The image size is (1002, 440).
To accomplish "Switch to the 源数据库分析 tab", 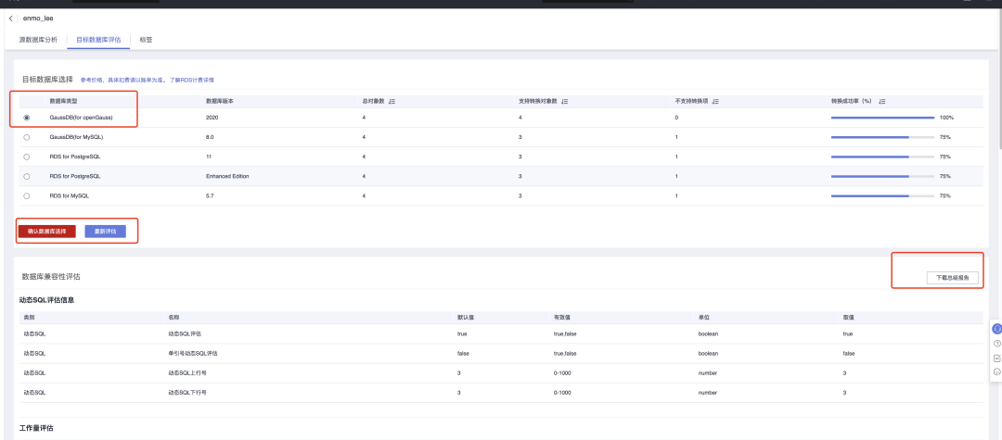I will pos(38,40).
